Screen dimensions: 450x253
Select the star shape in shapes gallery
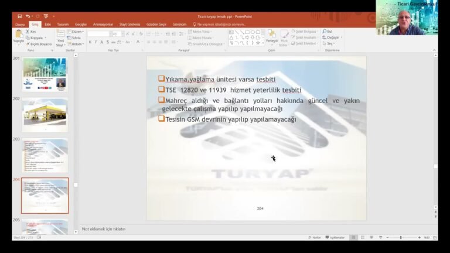(258, 43)
